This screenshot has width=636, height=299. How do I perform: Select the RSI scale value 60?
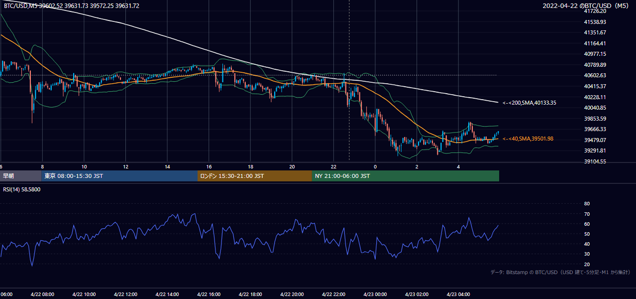(587, 224)
